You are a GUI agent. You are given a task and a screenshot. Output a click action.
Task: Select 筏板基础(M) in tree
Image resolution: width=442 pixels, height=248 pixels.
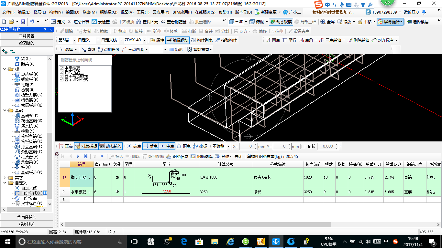pos(28,121)
